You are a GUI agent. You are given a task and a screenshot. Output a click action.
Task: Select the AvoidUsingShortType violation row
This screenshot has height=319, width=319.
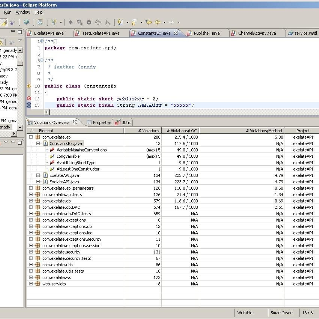76,163
